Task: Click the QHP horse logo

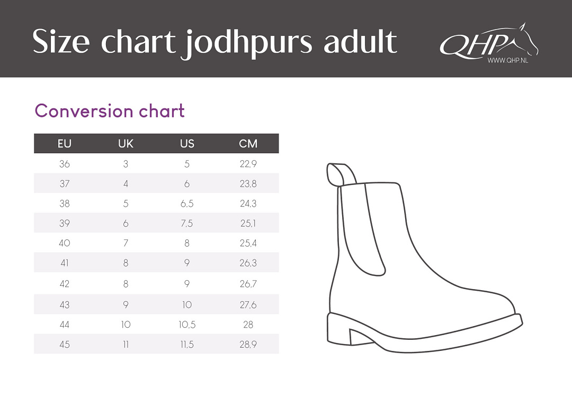Action: (x=487, y=41)
